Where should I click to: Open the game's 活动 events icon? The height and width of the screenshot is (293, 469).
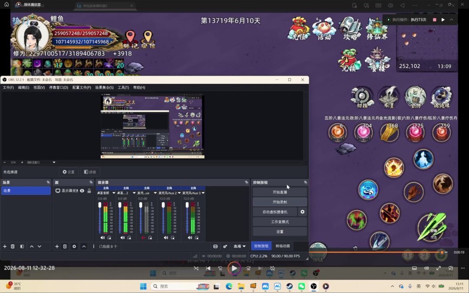click(x=324, y=29)
